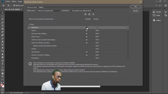Select the Rectangle shape tool
The image size is (168, 94).
click(2, 70)
